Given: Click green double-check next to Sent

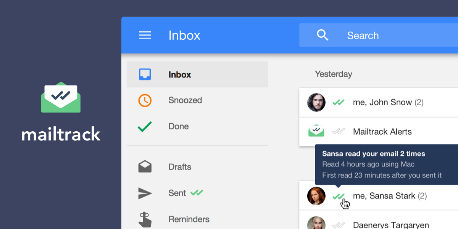Looking at the screenshot, I should 197,193.
